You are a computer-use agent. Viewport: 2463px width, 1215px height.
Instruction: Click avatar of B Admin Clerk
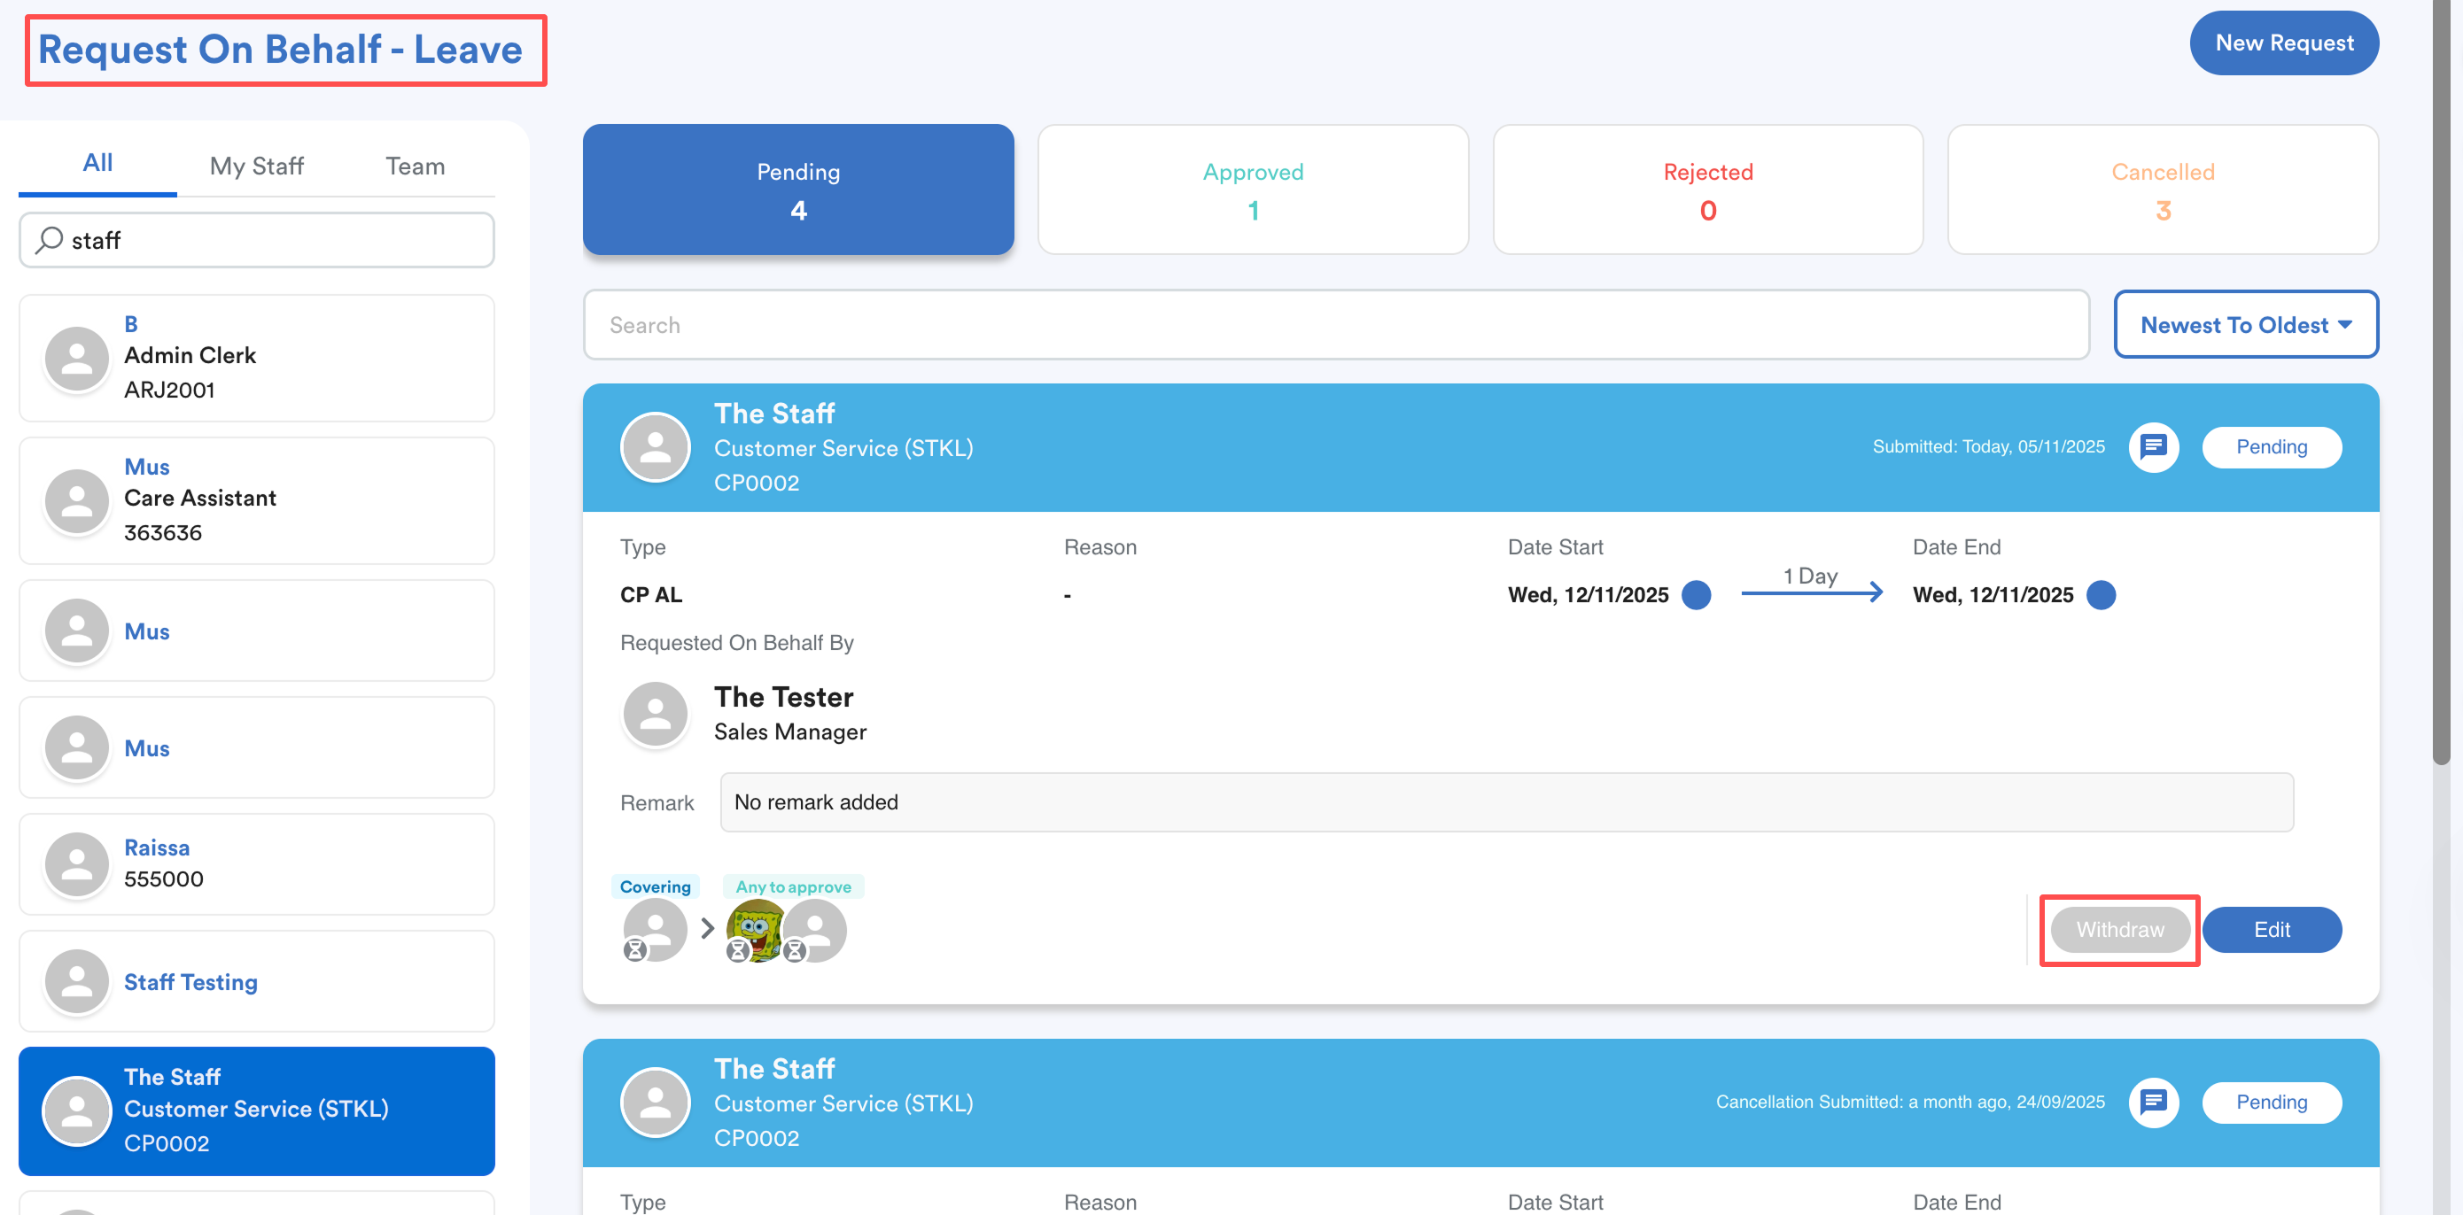pos(76,358)
